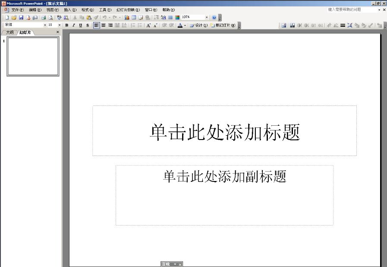Screen dimensions: 387x267
Task: Open an existing file with folder icon
Action: (x=14, y=17)
